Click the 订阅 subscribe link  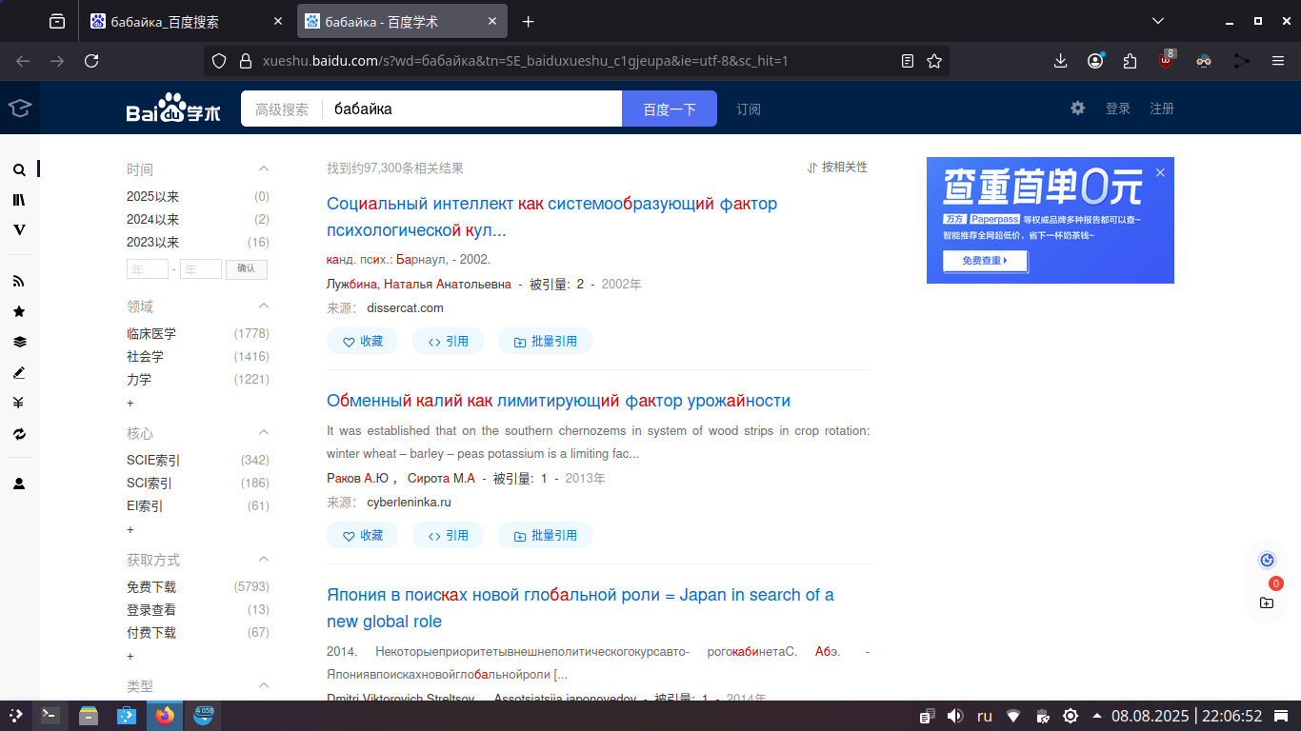click(x=749, y=109)
